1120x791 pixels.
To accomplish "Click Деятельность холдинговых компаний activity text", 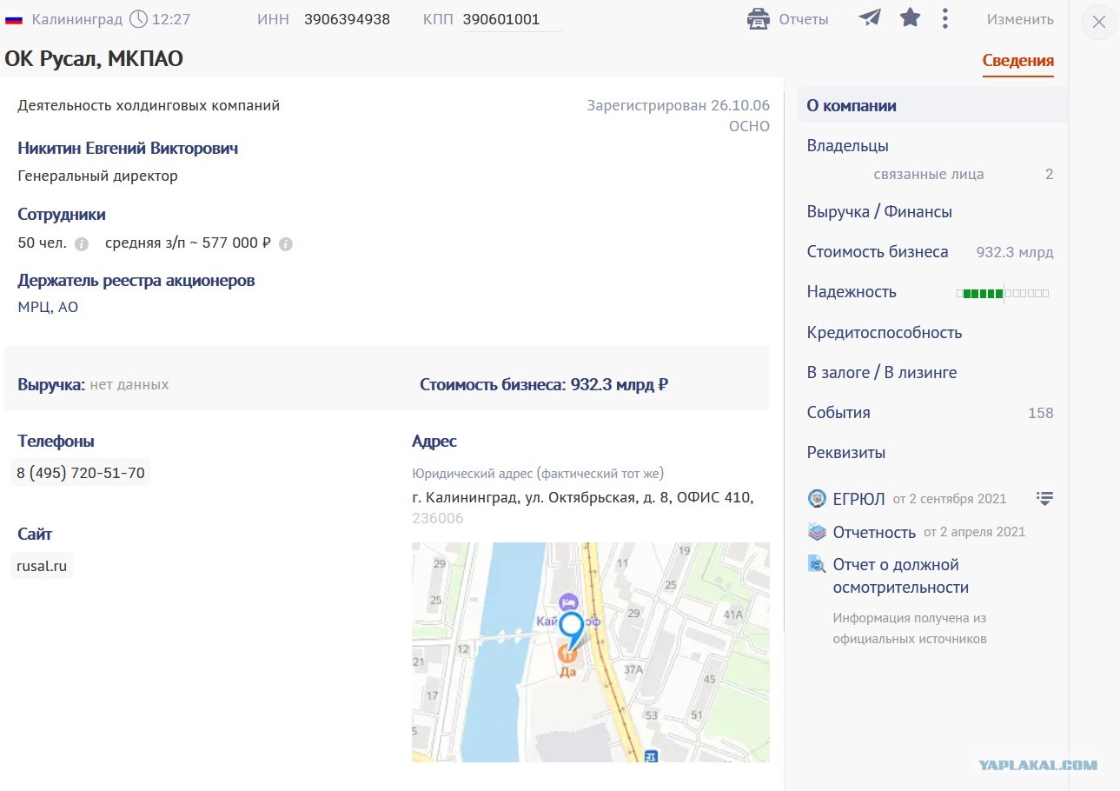I will tap(149, 106).
